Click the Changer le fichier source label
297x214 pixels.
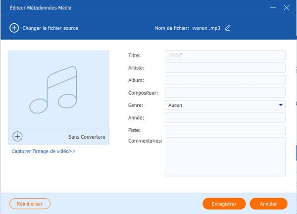(50, 28)
